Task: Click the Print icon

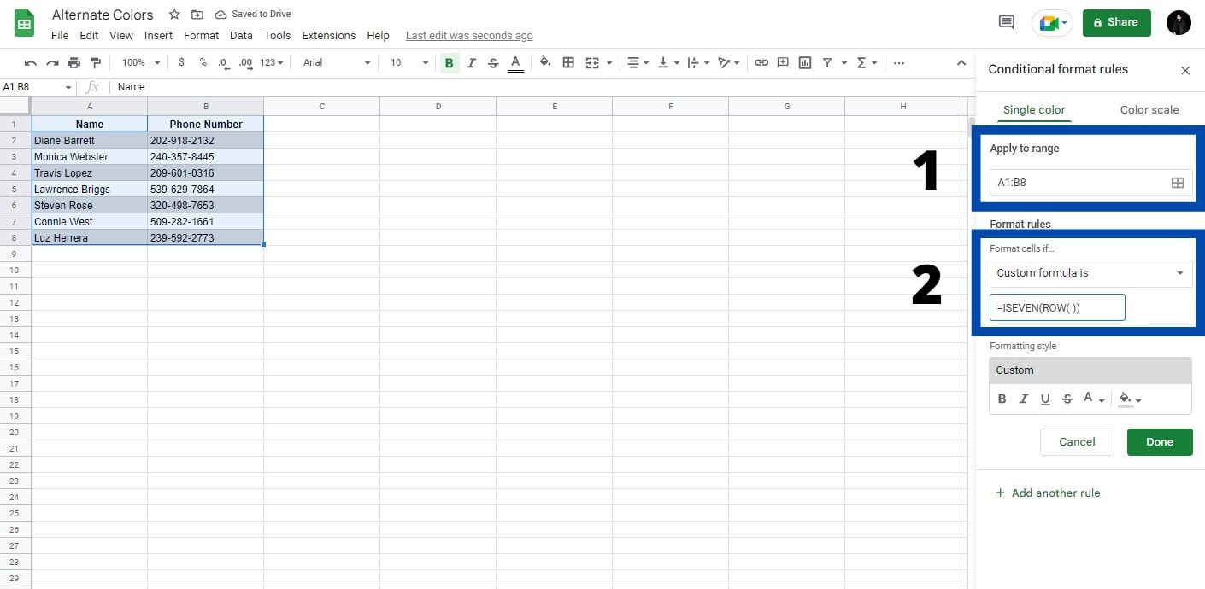Action: 73,62
